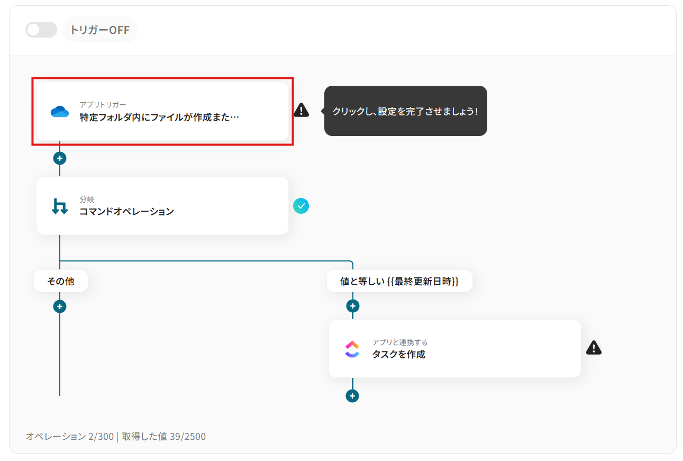Click the blue checkmark badge on コマンドオペレーション
This screenshot has width=683, height=461.
301,206
